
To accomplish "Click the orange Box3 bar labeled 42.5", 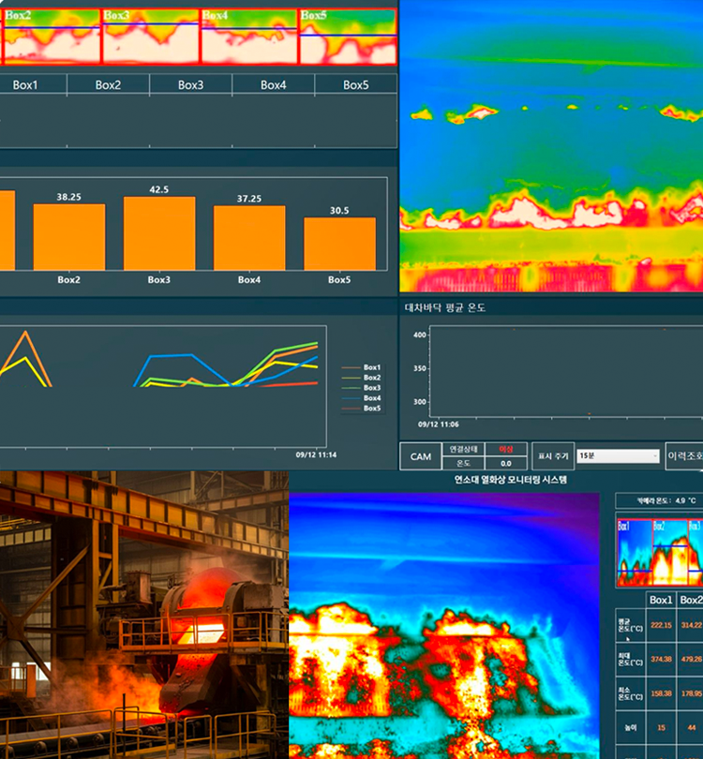I will tap(159, 233).
